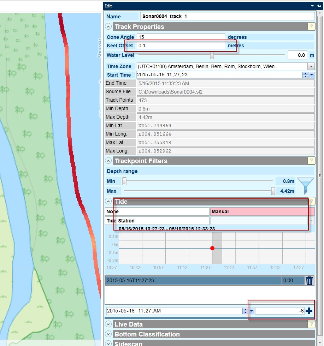This screenshot has width=324, height=346.
Task: Open help for Live Data section
Action: (311, 324)
